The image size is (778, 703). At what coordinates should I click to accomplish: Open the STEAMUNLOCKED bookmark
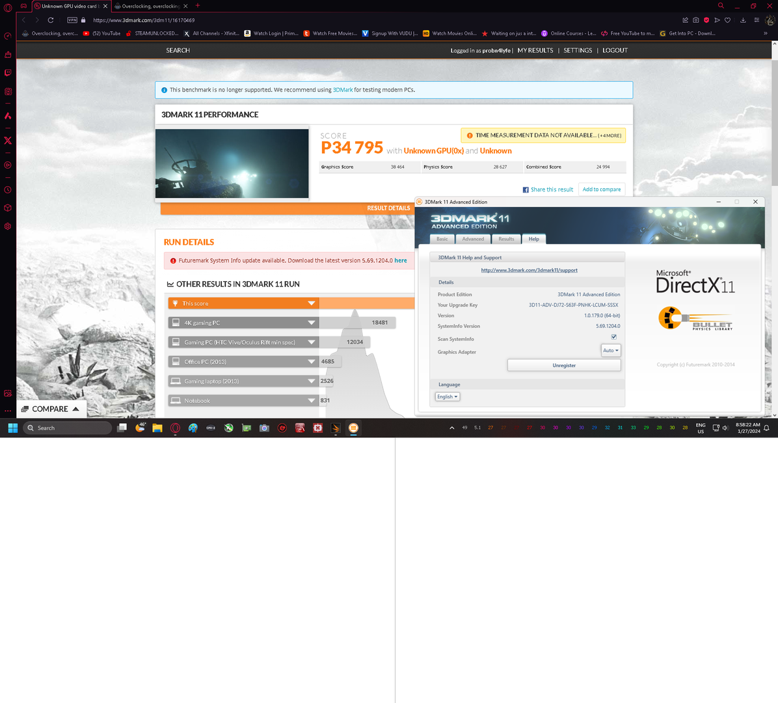click(x=152, y=33)
